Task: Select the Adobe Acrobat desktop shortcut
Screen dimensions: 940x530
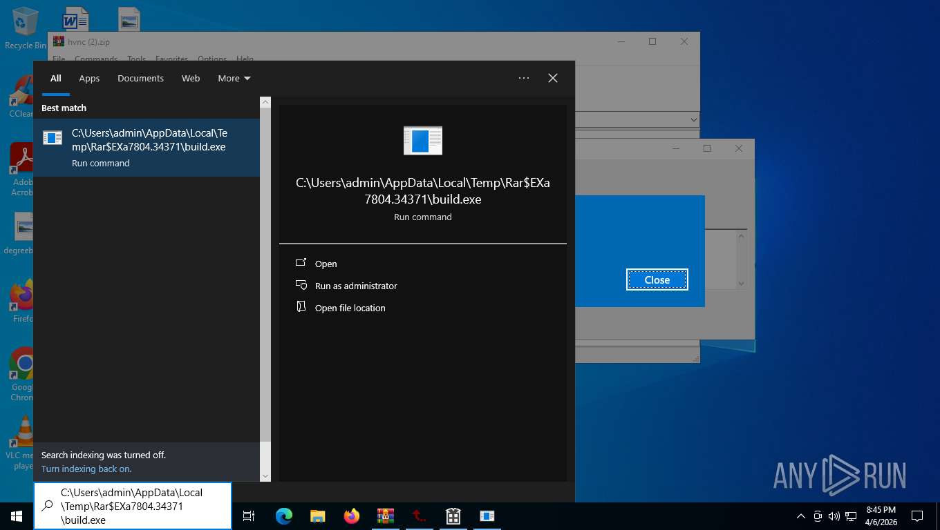Action: tap(22, 170)
